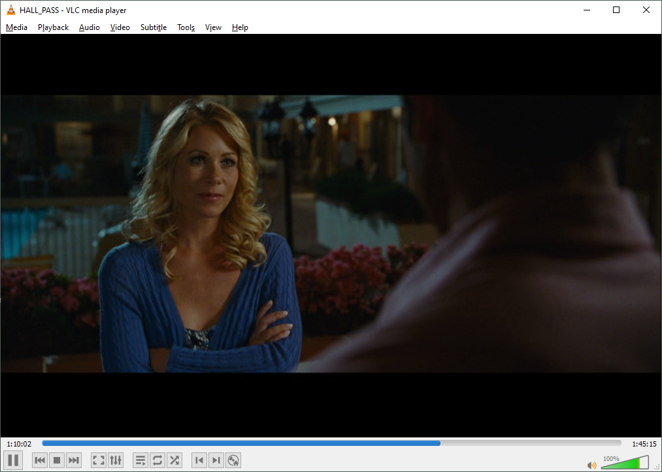Image resolution: width=662 pixels, height=472 pixels.
Task: Open the Media menu
Action: click(16, 27)
